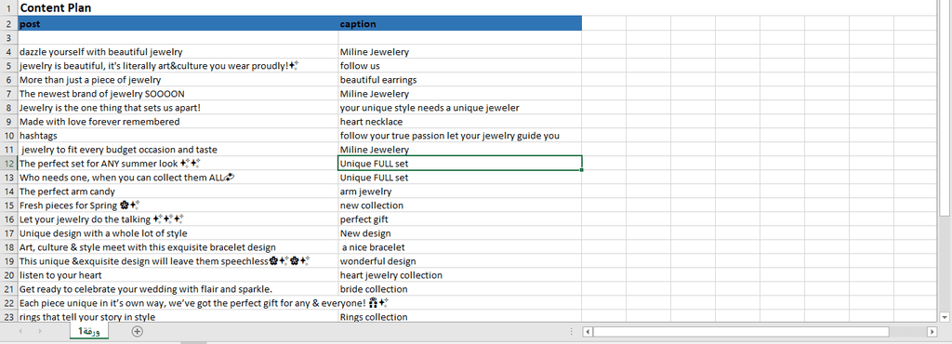The height and width of the screenshot is (344, 952).
Task: Select cell starting 'Art, culture & style meet'
Action: [x=178, y=247]
